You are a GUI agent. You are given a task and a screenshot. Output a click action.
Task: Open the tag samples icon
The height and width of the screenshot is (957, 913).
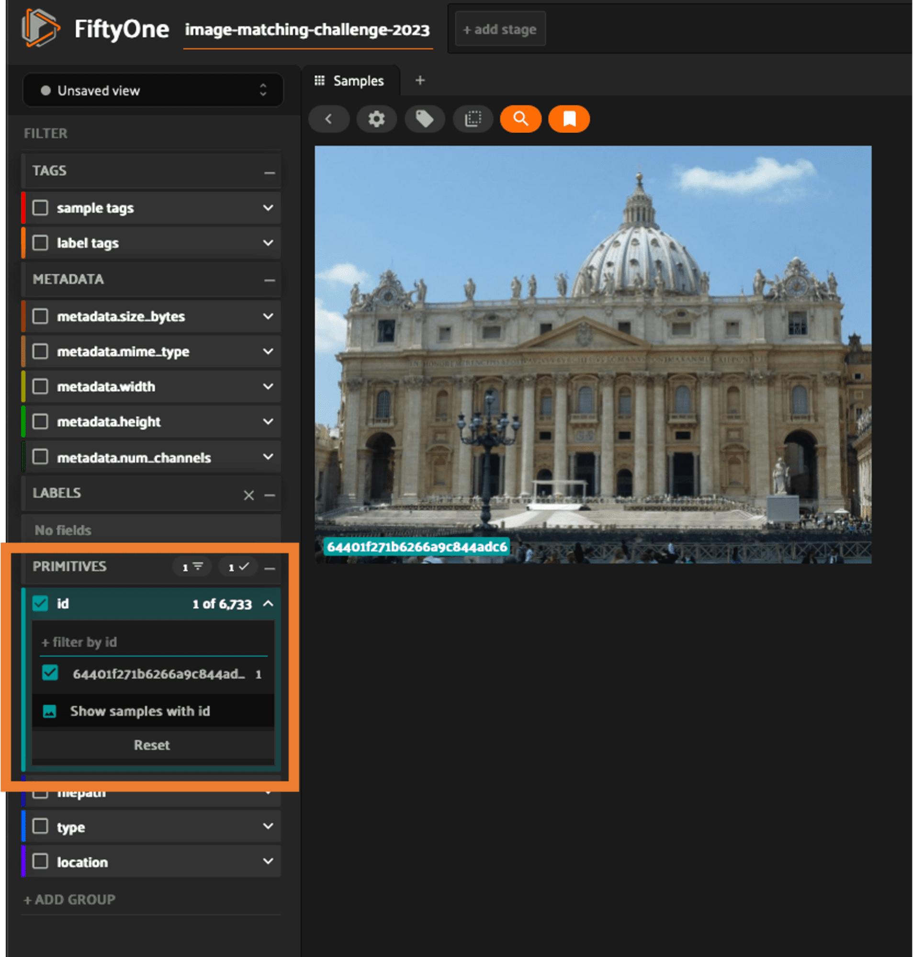(424, 119)
